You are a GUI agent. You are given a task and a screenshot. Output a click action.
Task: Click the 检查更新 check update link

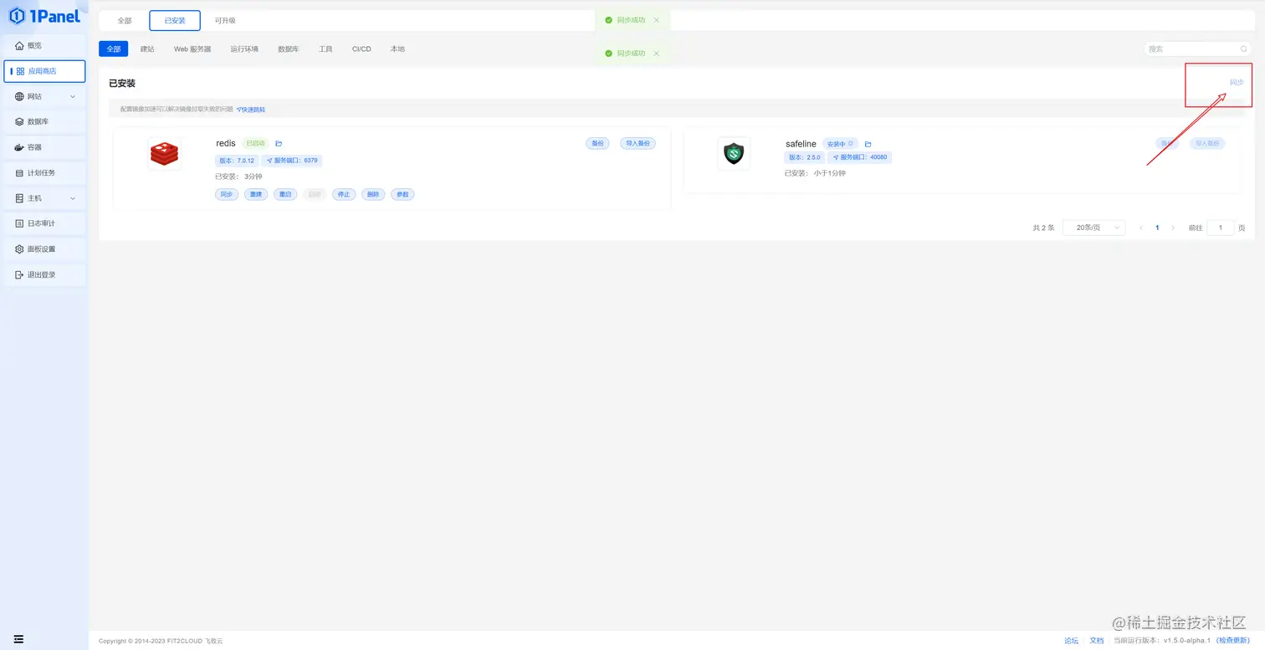[1234, 641]
